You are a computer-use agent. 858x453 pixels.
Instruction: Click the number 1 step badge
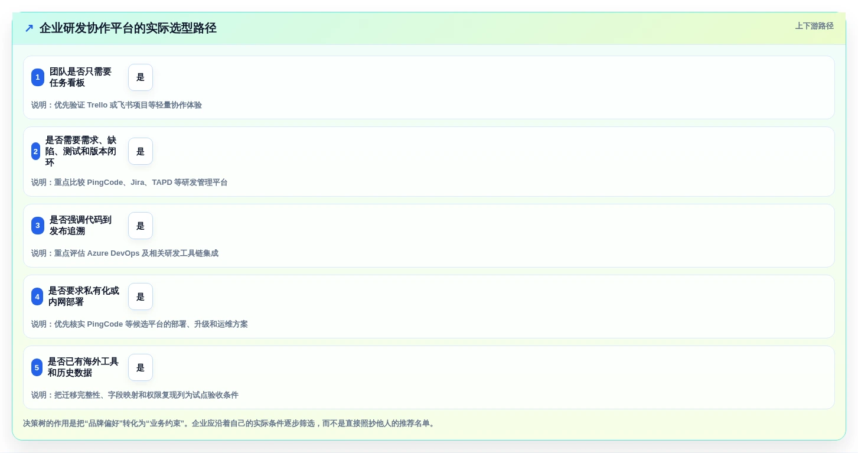(38, 77)
